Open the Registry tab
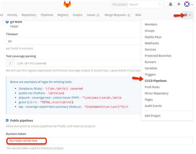196x154 pixels. [x=63, y=15]
